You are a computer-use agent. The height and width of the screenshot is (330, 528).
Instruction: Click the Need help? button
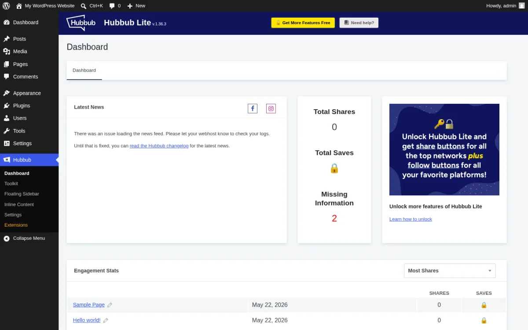(359, 23)
